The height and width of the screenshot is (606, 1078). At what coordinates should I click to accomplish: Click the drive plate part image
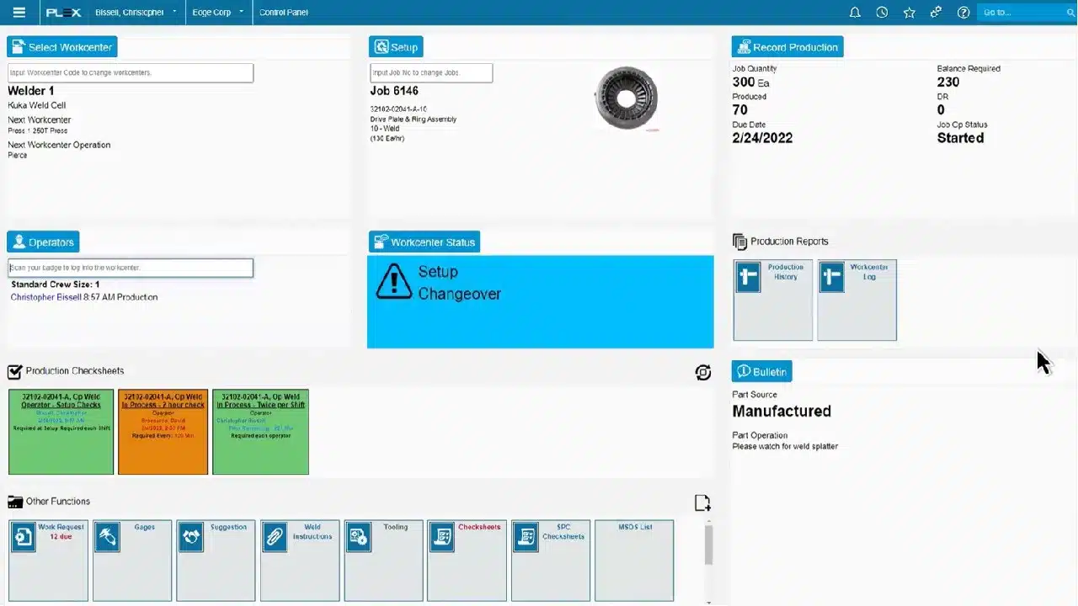(626, 98)
